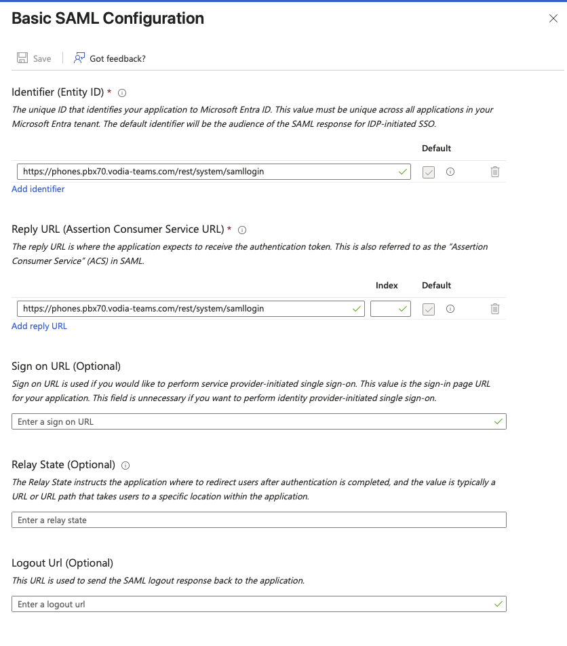The image size is (567, 646).
Task: Close the Basic SAML Configuration panel
Action: click(x=553, y=19)
